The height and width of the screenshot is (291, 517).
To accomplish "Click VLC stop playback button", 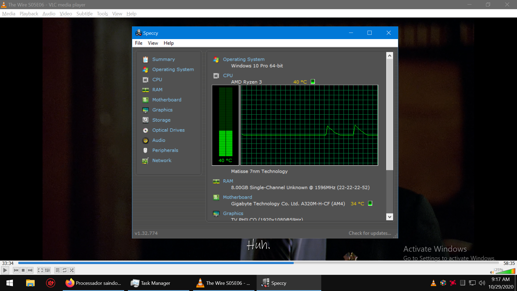I will [23, 270].
